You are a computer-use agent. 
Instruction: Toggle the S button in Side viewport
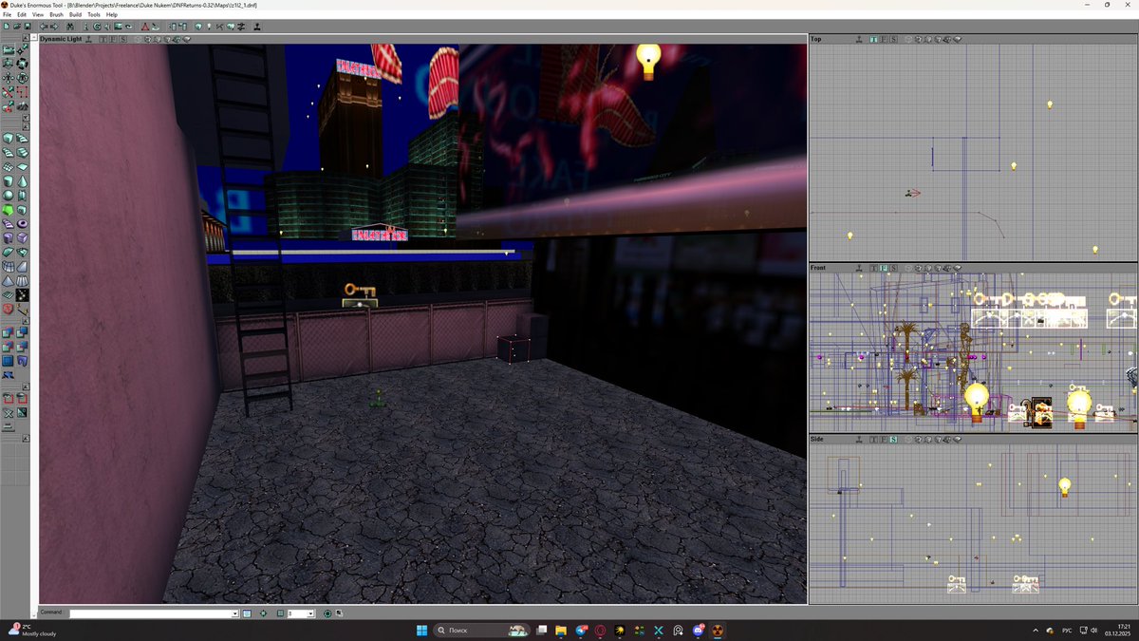[x=894, y=440]
